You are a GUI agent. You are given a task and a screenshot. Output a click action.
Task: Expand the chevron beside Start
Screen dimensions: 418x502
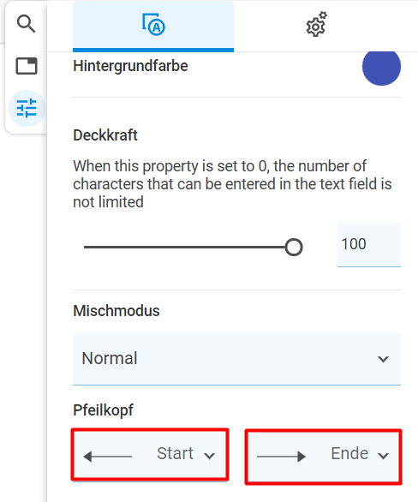(210, 456)
